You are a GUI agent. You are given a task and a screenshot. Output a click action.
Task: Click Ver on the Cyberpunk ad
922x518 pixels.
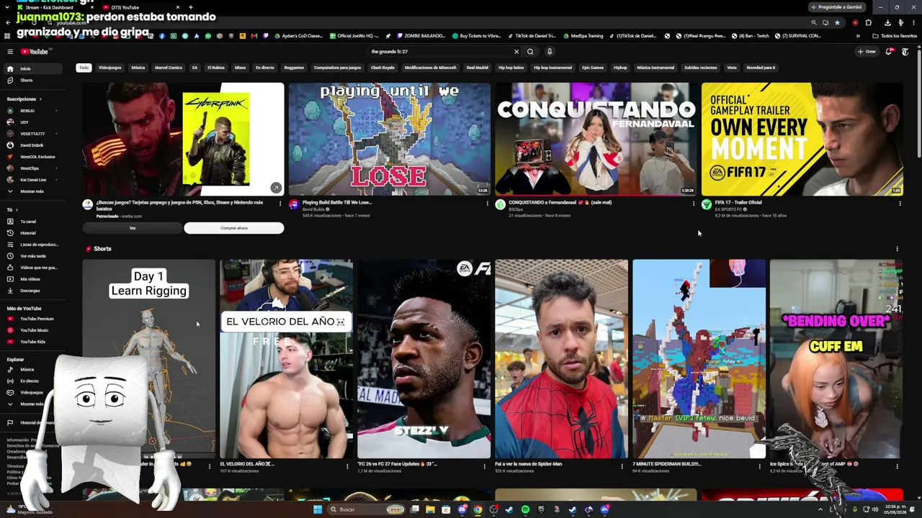point(133,228)
